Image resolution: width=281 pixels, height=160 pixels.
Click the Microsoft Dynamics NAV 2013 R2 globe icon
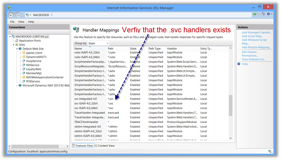(20, 85)
